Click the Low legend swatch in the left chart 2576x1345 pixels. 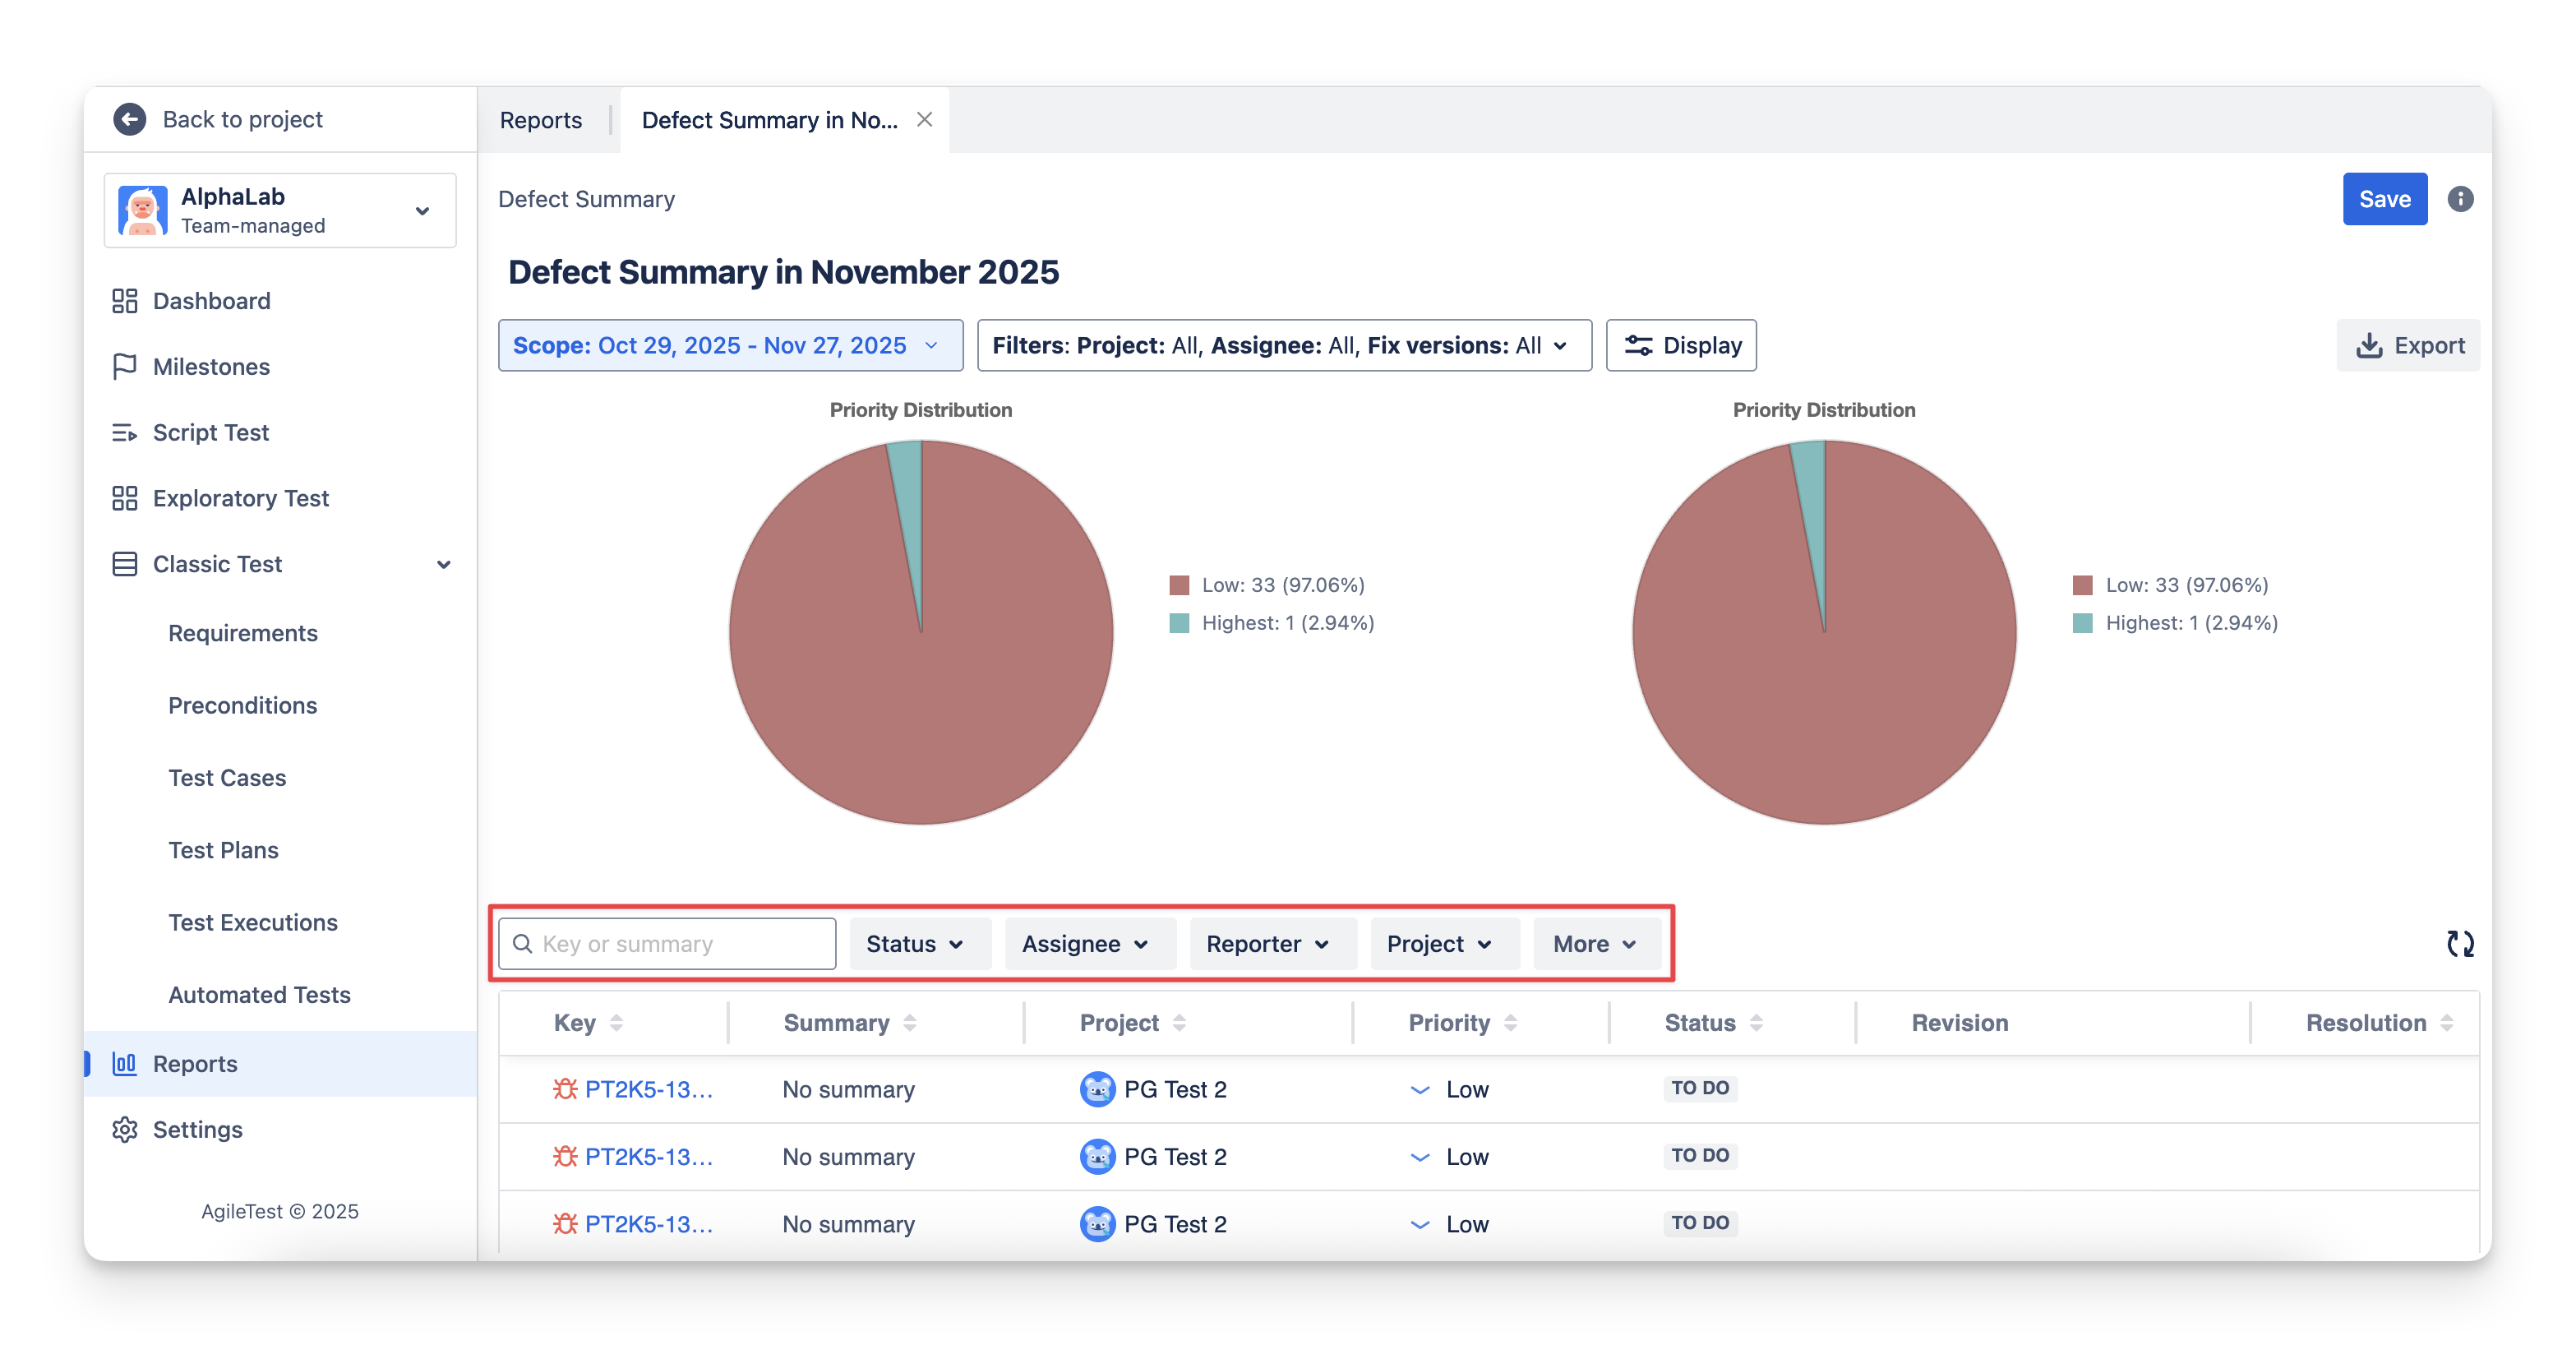pyautogui.click(x=1179, y=585)
